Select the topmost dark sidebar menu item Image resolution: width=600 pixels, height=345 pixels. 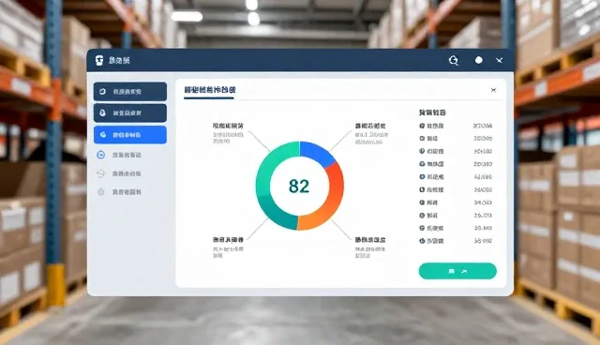click(130, 92)
